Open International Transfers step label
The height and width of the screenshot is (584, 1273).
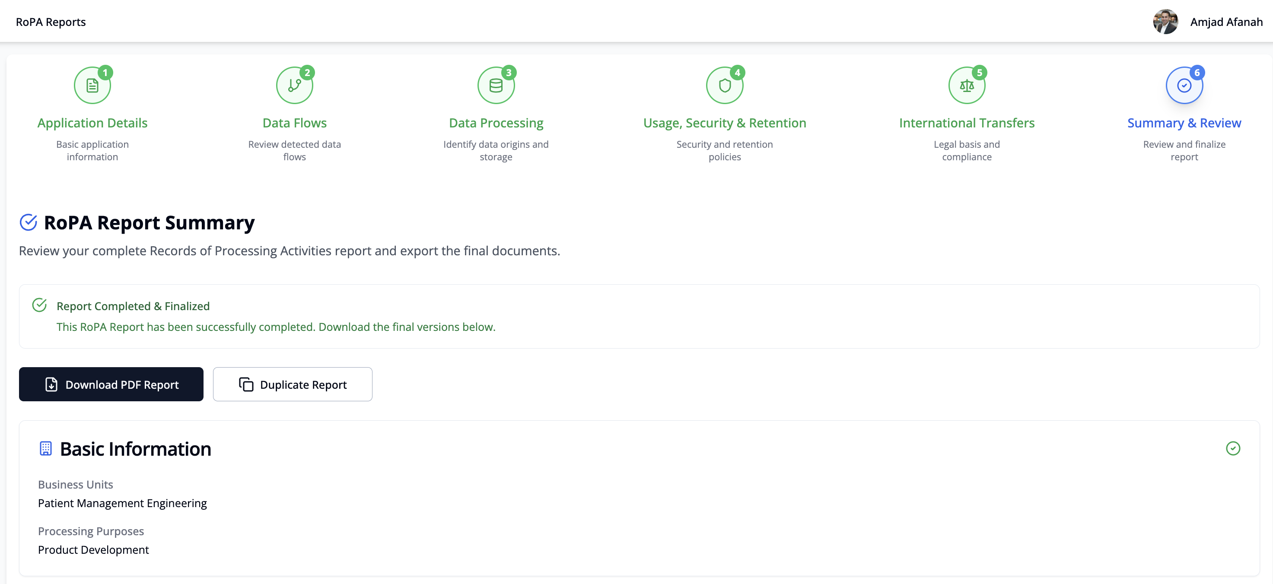(x=967, y=123)
